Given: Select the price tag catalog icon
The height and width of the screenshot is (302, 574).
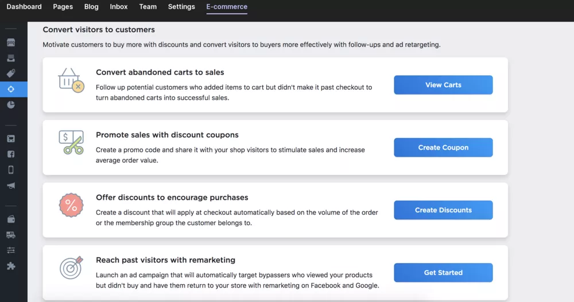Looking at the screenshot, I should [x=11, y=73].
